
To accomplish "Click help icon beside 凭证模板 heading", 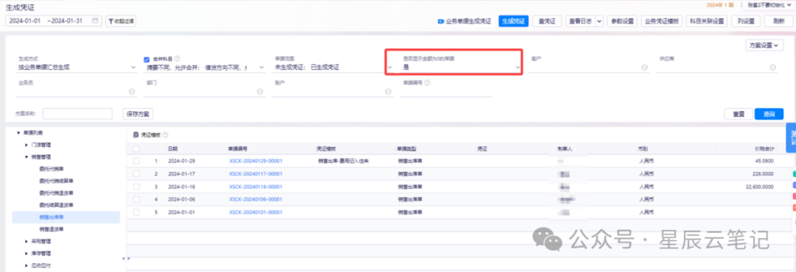I will [165, 135].
